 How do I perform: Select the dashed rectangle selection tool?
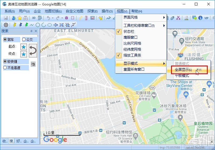[73, 18]
